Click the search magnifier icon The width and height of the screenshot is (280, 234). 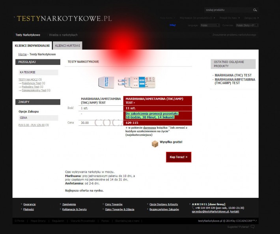(255, 10)
